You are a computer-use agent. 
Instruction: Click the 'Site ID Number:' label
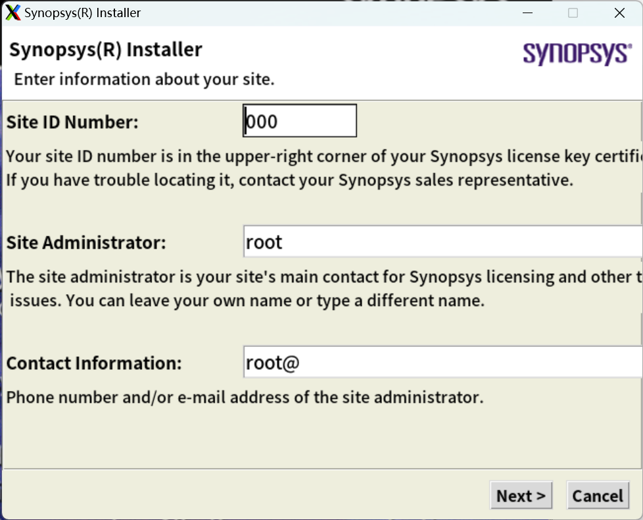[72, 122]
